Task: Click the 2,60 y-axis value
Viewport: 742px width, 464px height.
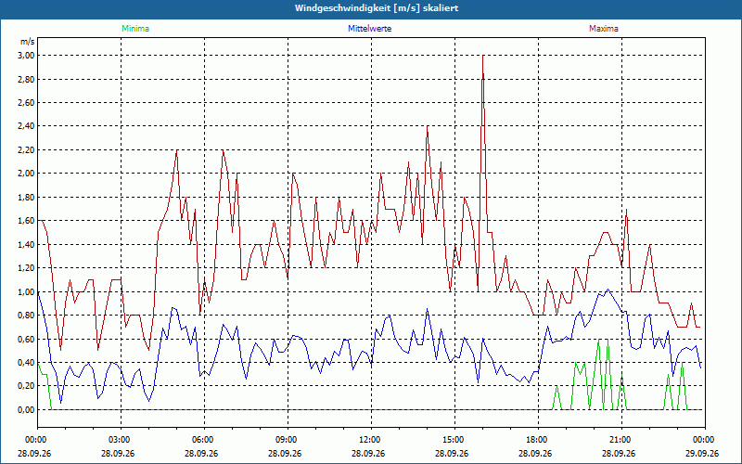Action: click(x=27, y=103)
